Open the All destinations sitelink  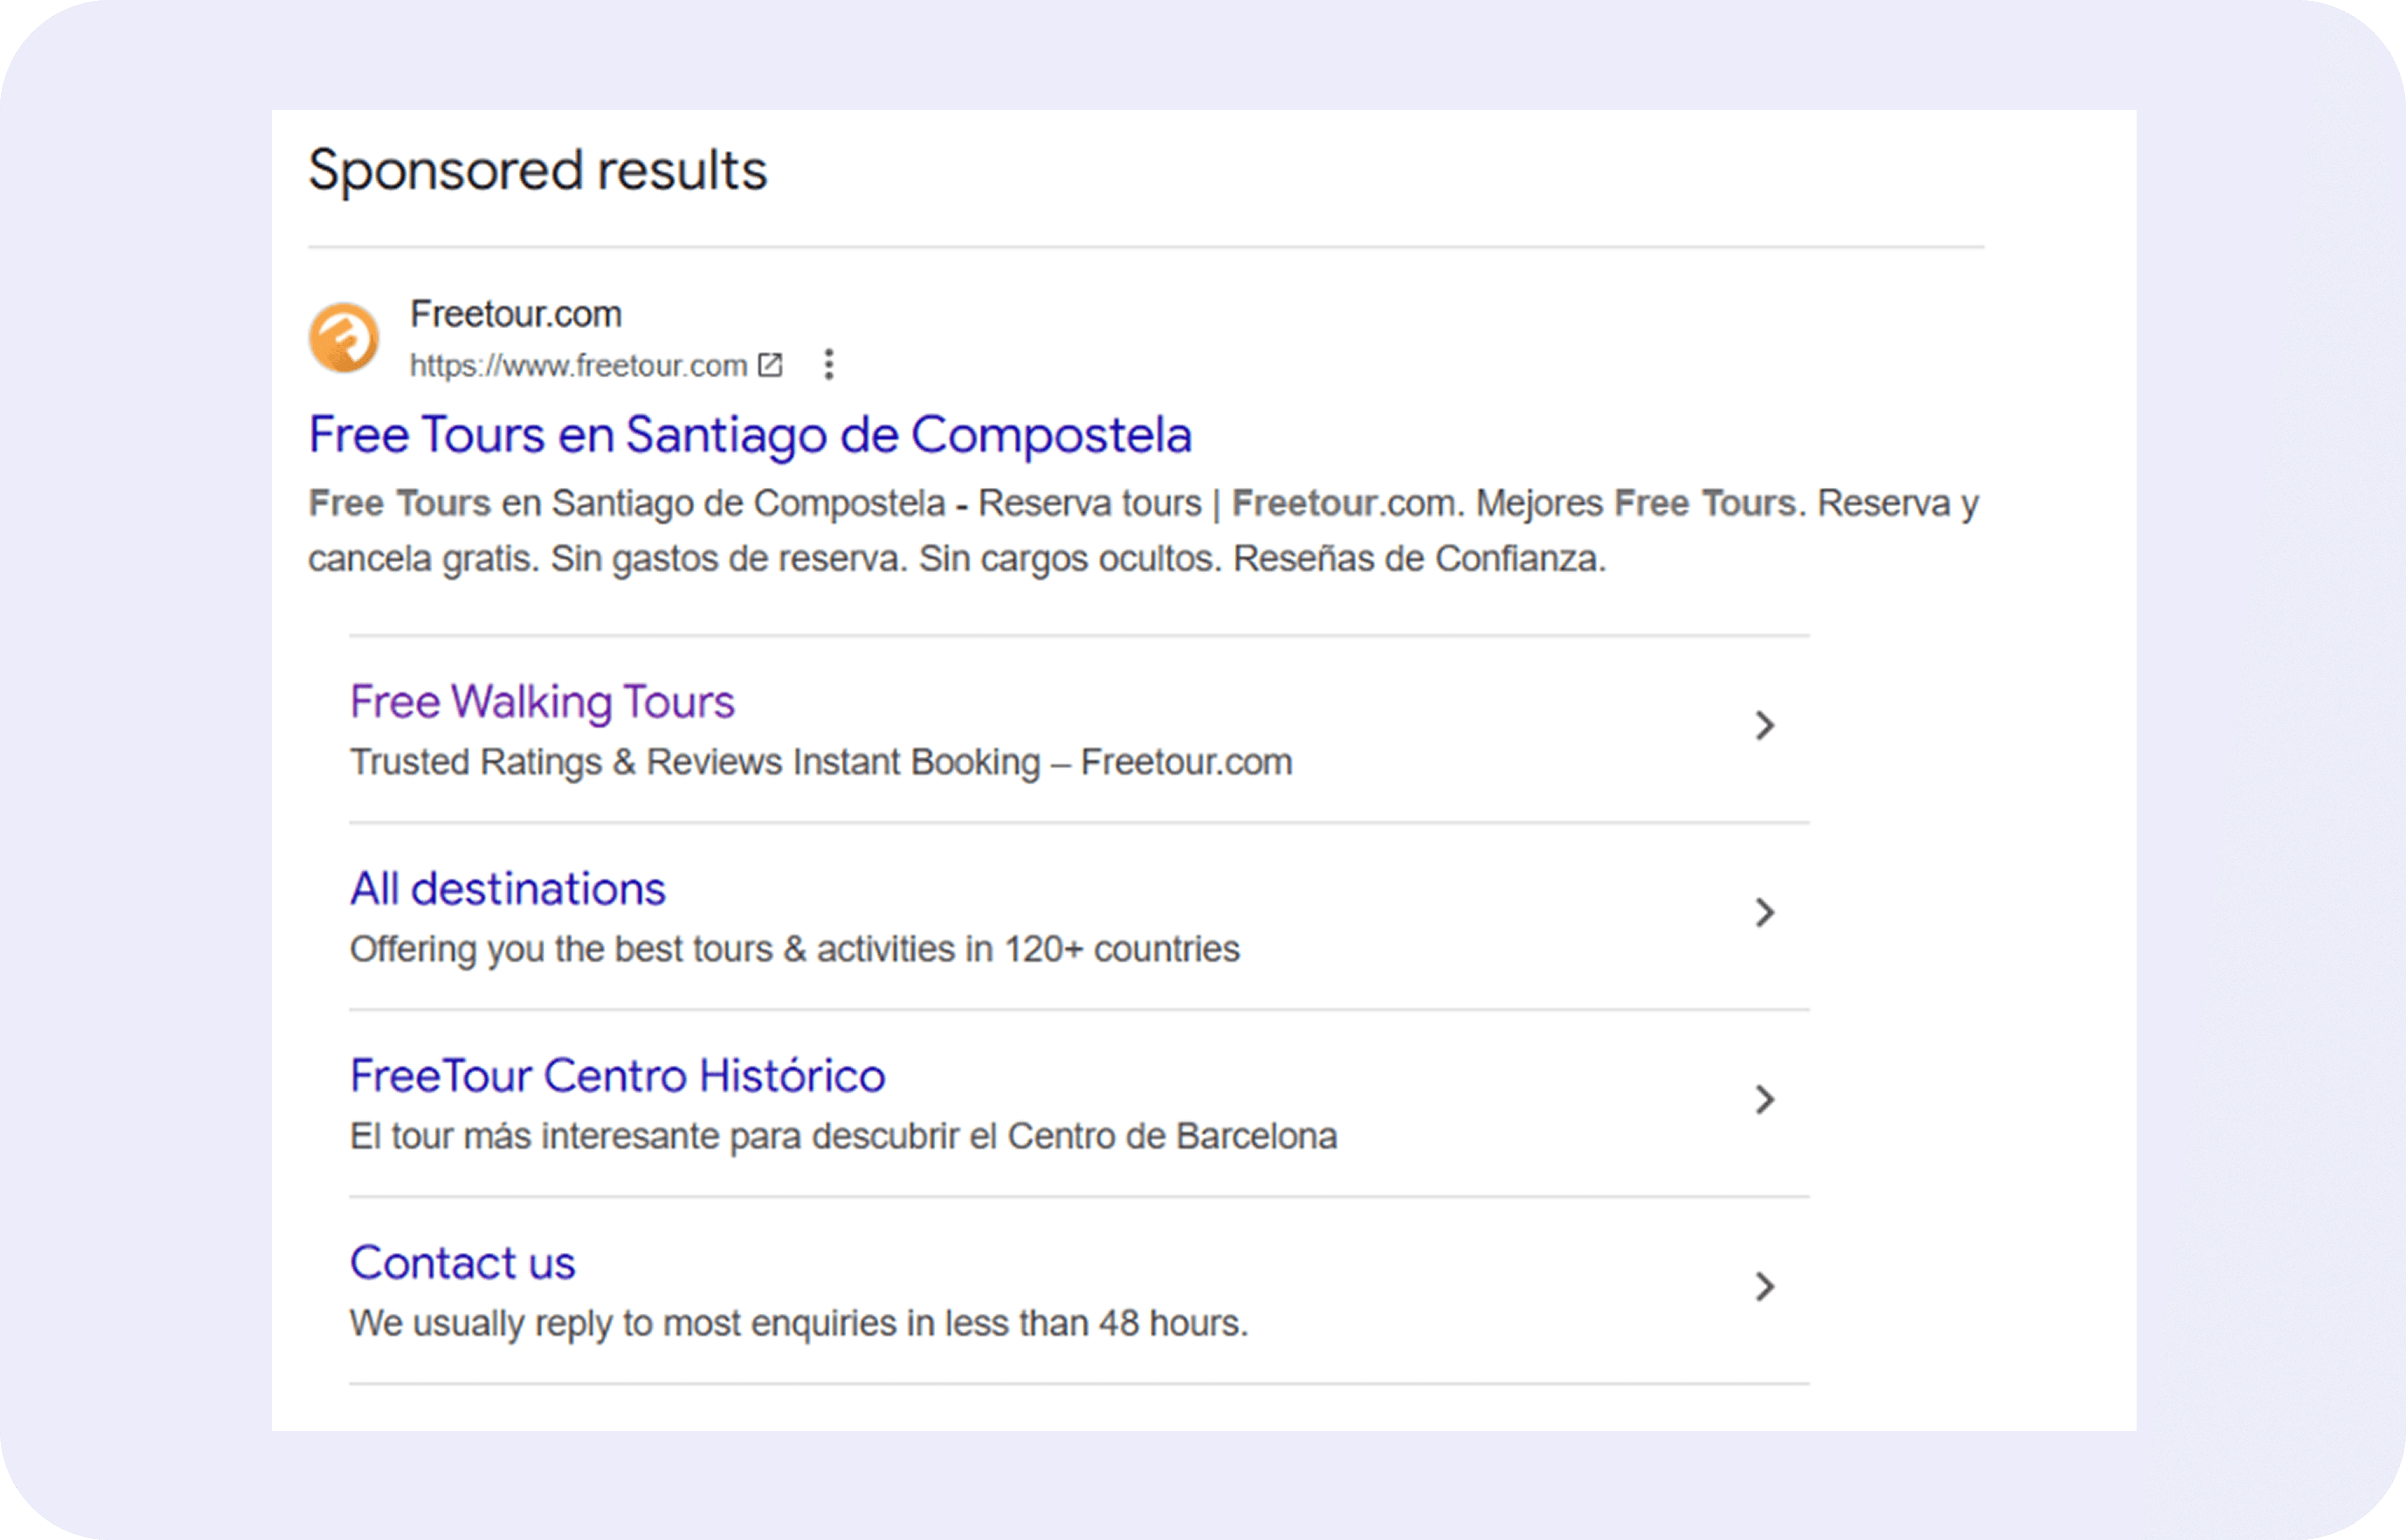[508, 889]
